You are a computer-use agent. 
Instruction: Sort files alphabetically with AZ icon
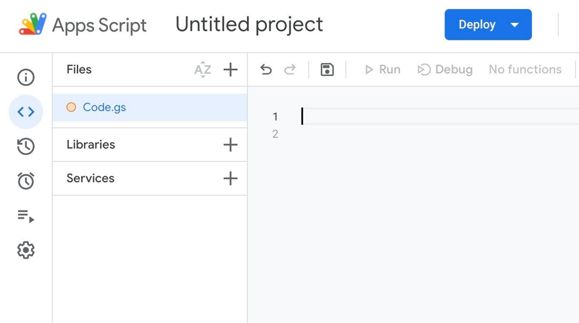203,70
